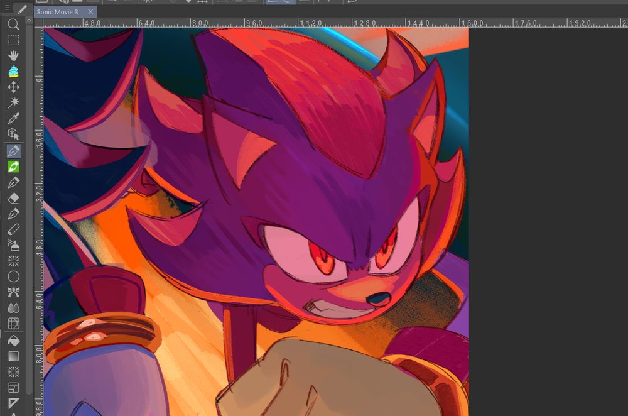Select the Move layer tool
The image size is (628, 416).
click(x=13, y=87)
